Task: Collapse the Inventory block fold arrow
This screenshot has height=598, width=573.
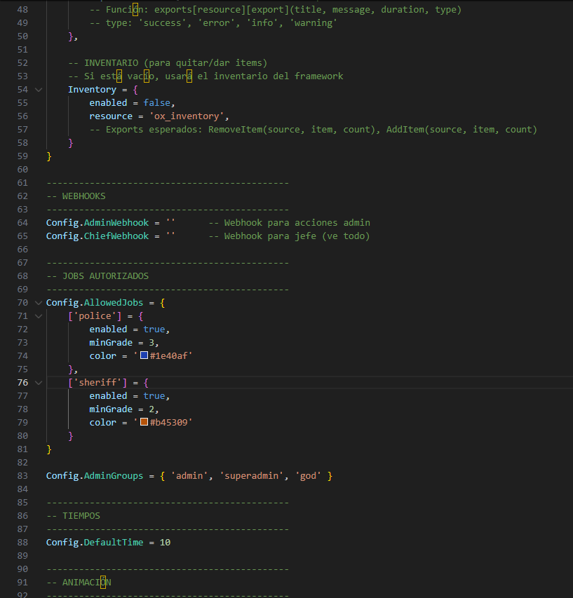Action: (x=38, y=90)
